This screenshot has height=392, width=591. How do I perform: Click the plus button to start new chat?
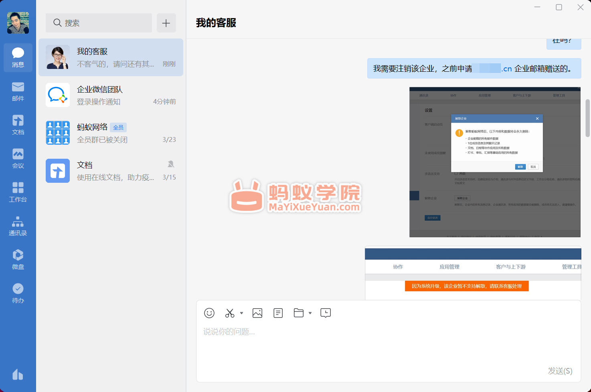click(x=166, y=23)
